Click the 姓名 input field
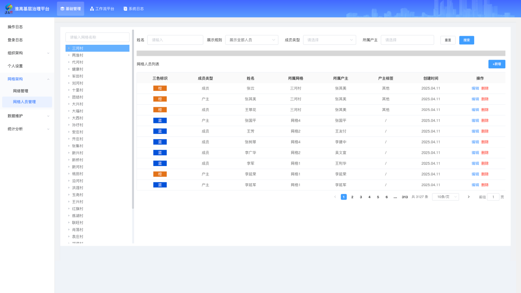The height and width of the screenshot is (293, 521). (175, 40)
